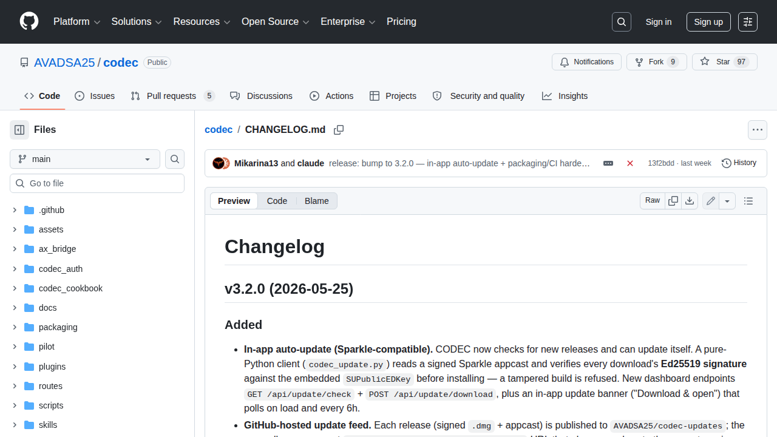Go to the Issues tab
The width and height of the screenshot is (777, 437).
pos(95,96)
